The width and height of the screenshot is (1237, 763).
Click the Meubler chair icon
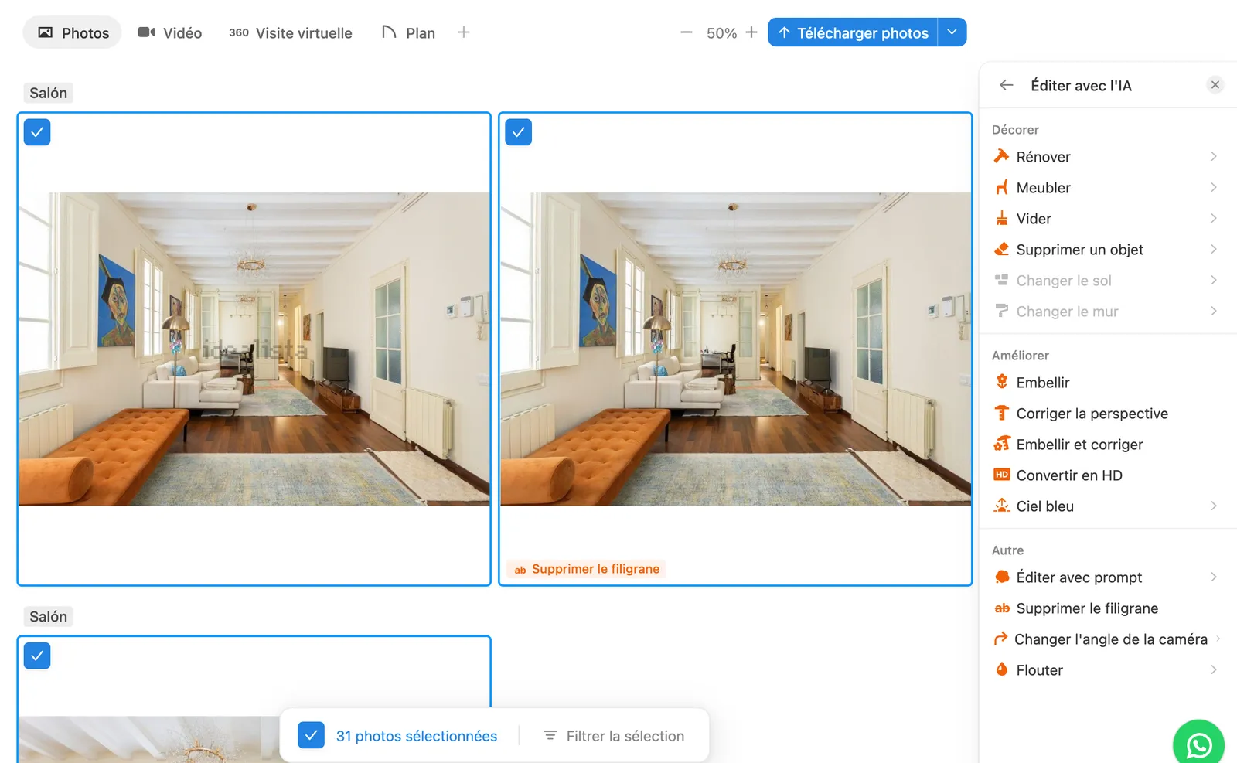(1001, 187)
